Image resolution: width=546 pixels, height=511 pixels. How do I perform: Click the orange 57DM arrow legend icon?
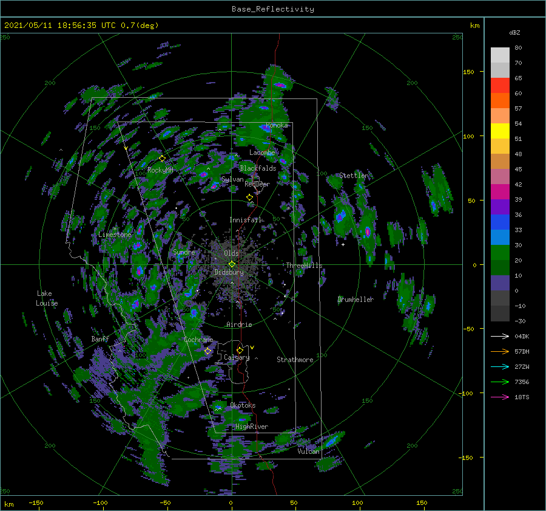pyautogui.click(x=500, y=352)
